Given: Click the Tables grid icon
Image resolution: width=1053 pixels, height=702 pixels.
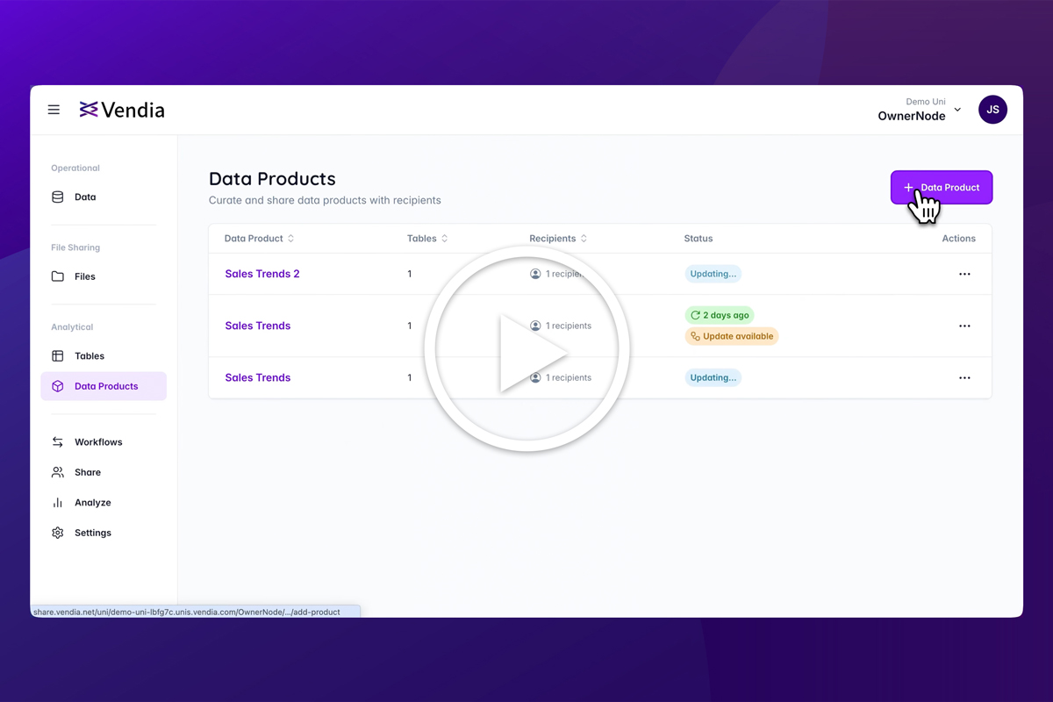Looking at the screenshot, I should (58, 356).
